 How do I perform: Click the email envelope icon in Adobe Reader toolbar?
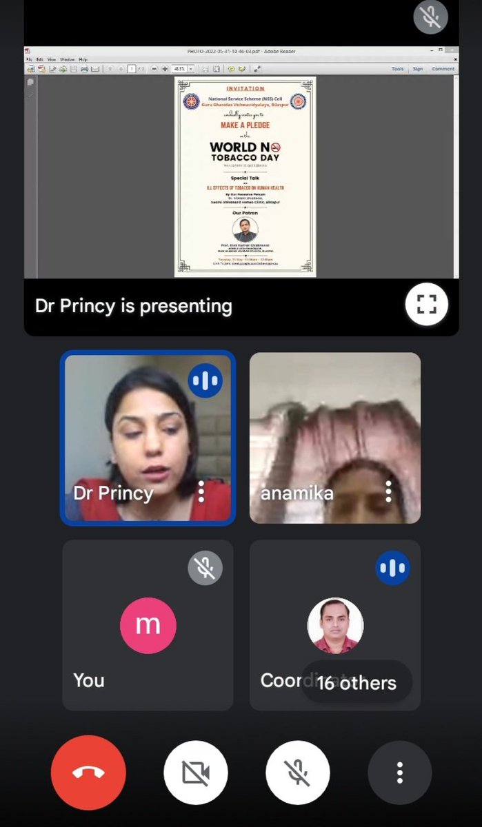pos(95,69)
